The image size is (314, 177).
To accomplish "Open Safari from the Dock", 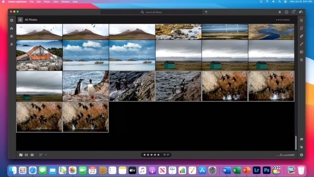I will (x=33, y=171).
